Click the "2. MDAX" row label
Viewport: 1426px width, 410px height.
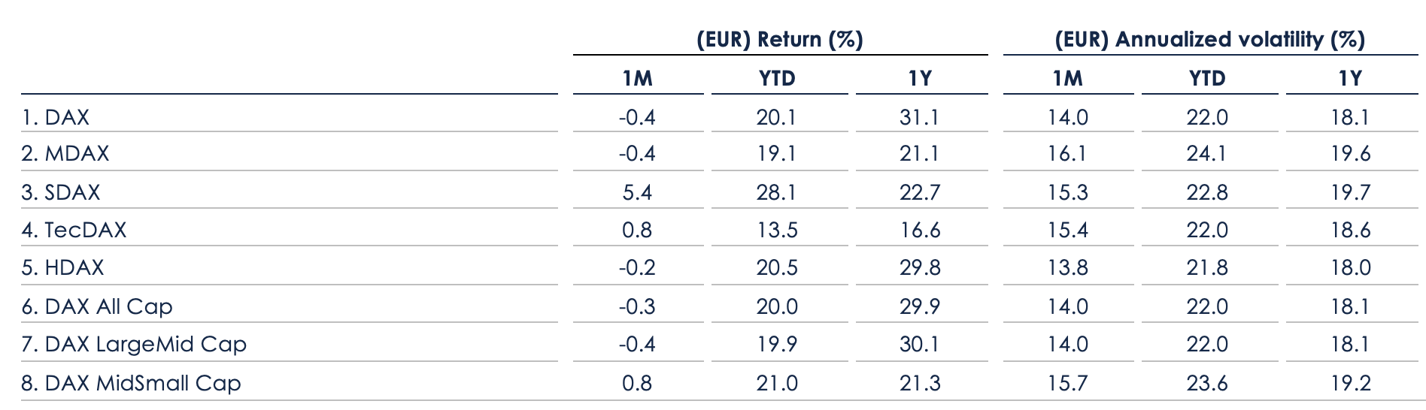[65, 154]
